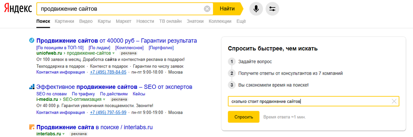The width and height of the screenshot is (413, 137).
Task: Click the heading 'Спросить быстрее, чем искать'
Action: point(273,49)
